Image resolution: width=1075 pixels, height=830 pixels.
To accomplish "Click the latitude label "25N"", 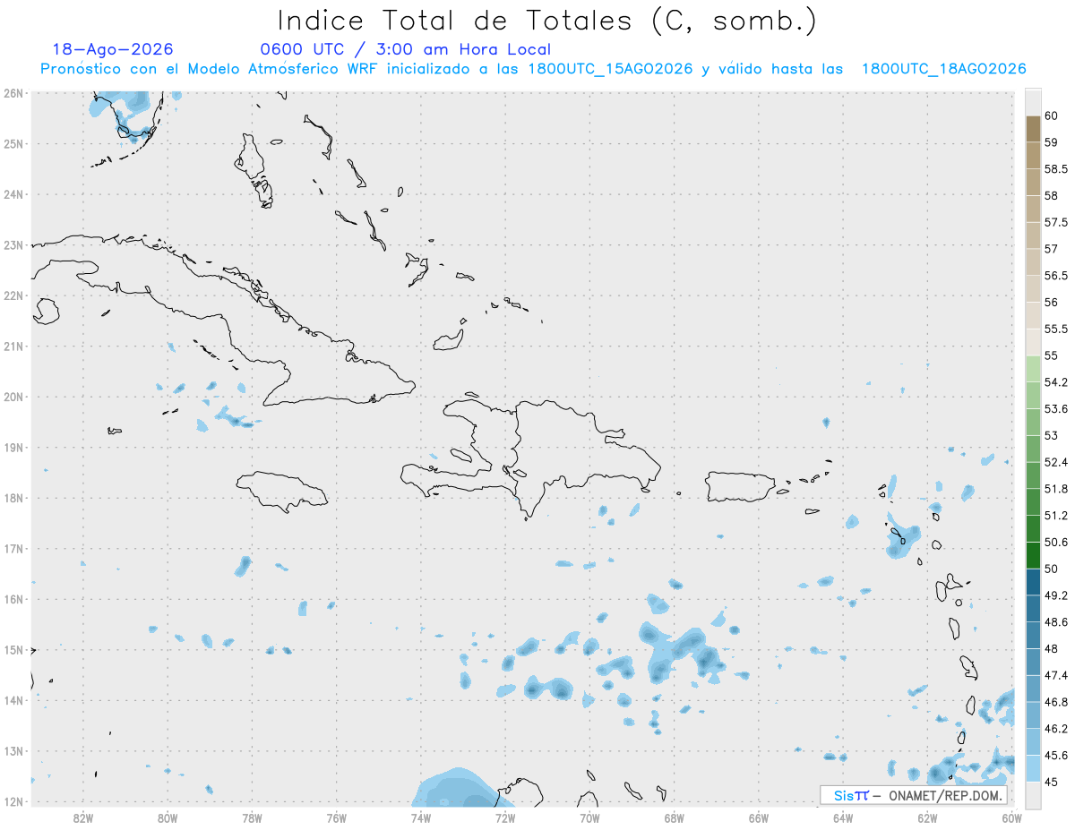I will (x=13, y=143).
